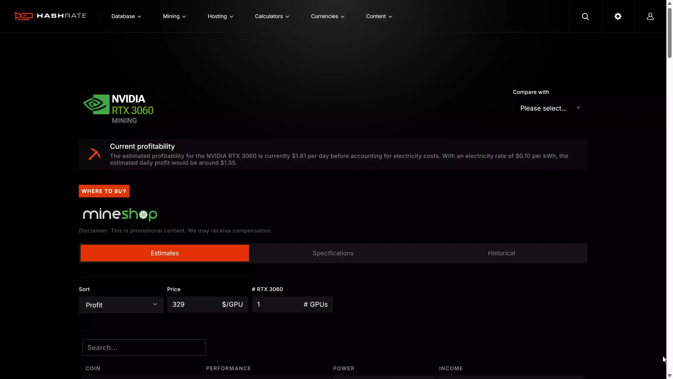Image resolution: width=673 pixels, height=379 pixels.
Task: Click the POWER column header
Action: pyautogui.click(x=344, y=368)
